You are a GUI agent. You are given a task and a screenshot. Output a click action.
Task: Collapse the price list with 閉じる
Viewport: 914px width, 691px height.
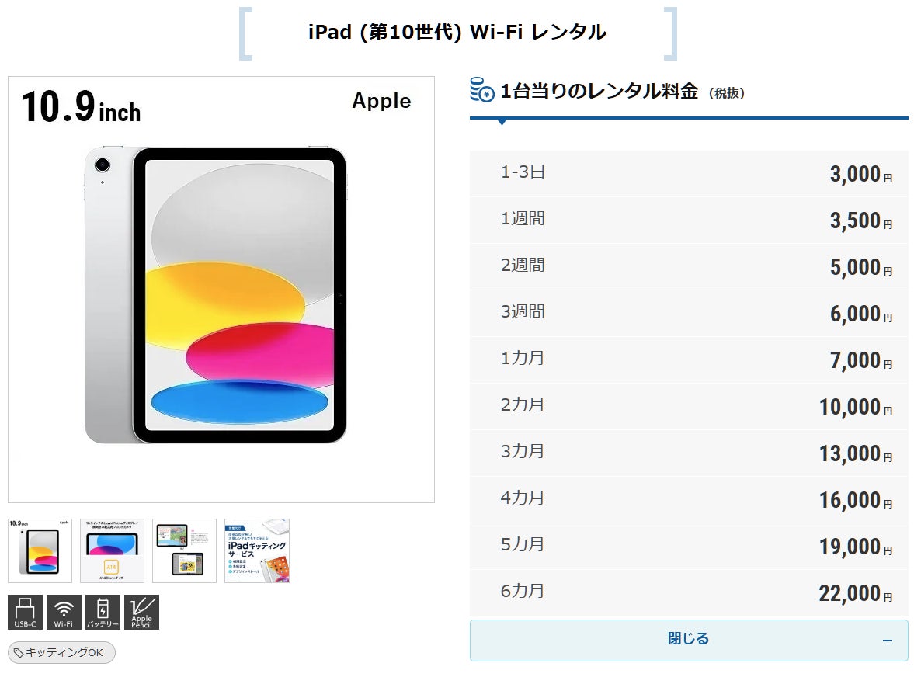tap(689, 641)
